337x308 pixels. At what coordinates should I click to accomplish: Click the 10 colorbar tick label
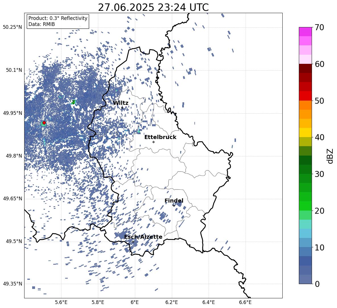pyautogui.click(x=319, y=247)
